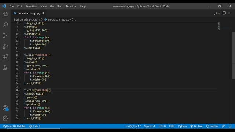Click t.goto(-140,200) on line 19
The height and width of the screenshot is (132, 235).
(x=36, y=66)
